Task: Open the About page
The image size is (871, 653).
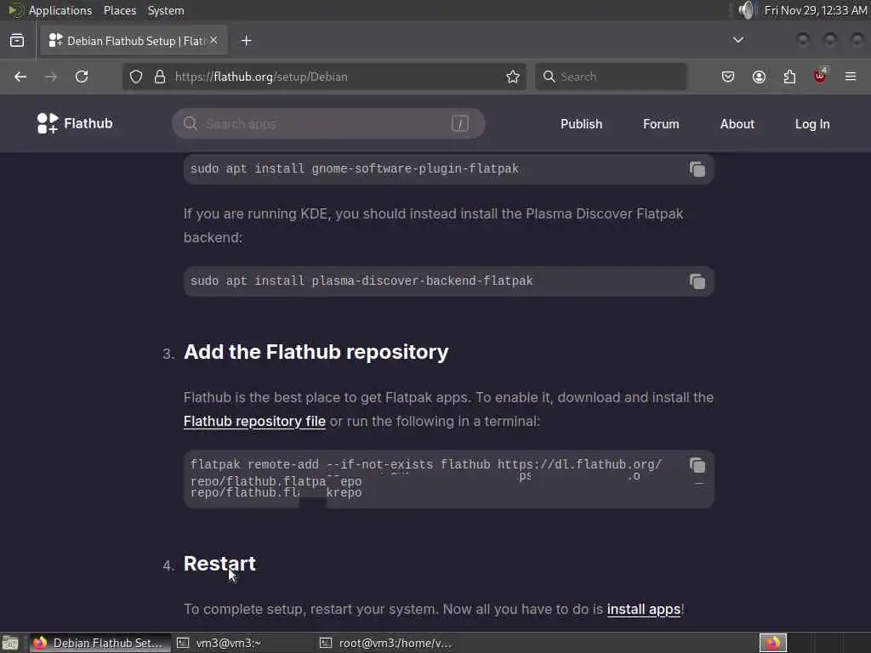Action: click(737, 124)
